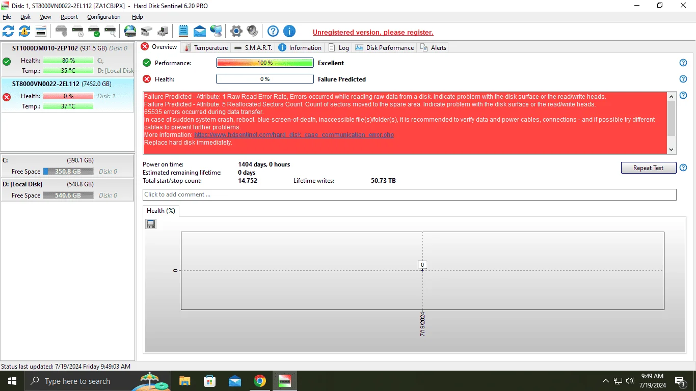Click the globe and monitor network icon
Image resolution: width=696 pixels, height=391 pixels.
coord(216,32)
